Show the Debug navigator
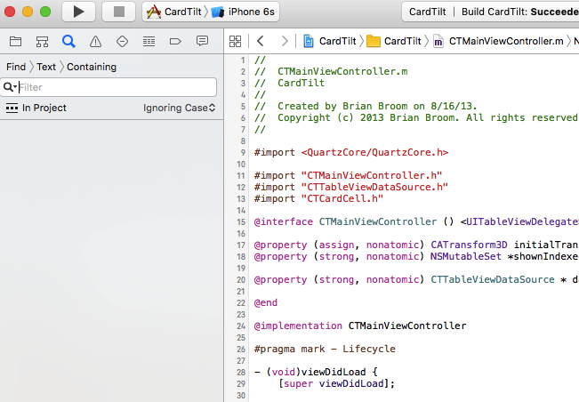 (x=149, y=41)
